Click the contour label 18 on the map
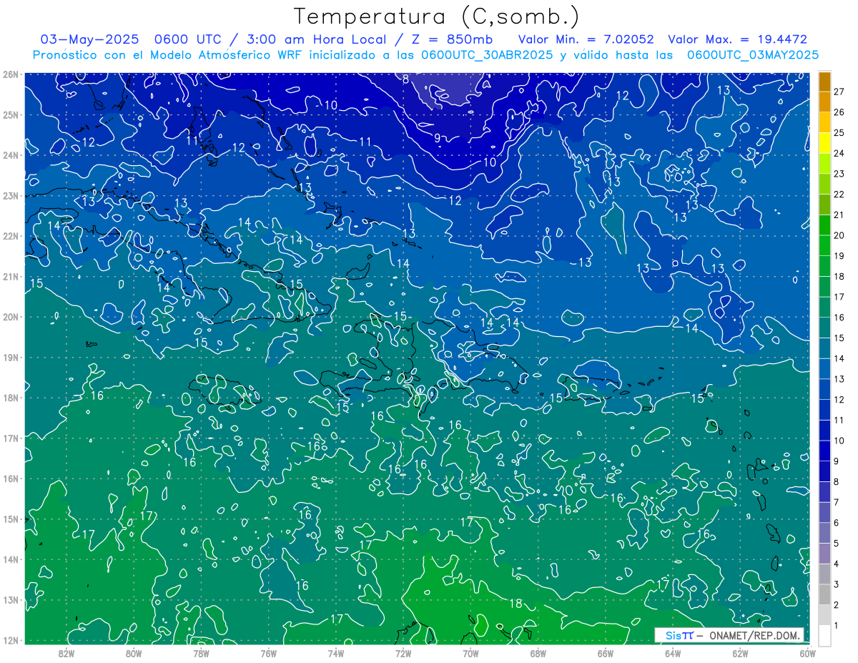Screen dimensions: 858x663 (516, 604)
